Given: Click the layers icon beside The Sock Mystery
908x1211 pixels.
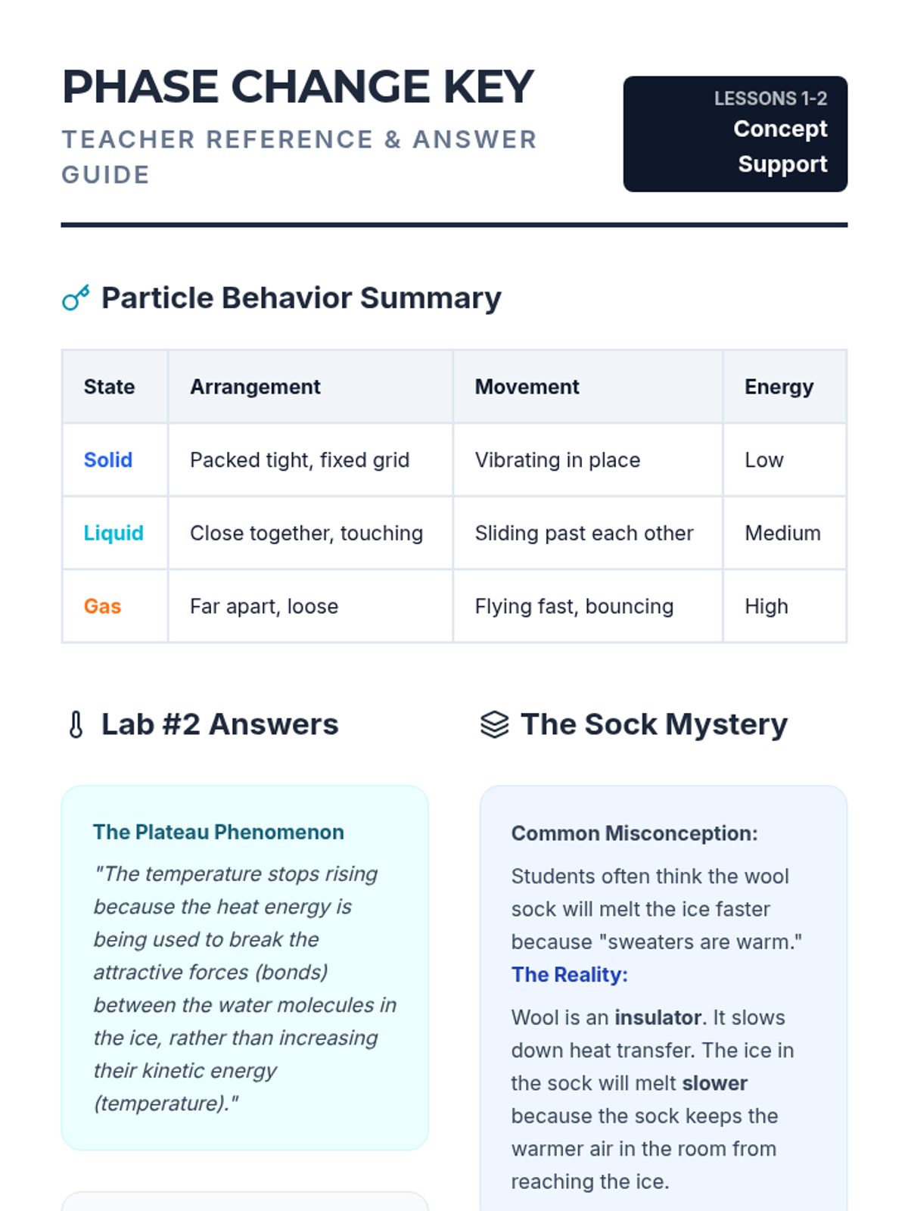Looking at the screenshot, I should pyautogui.click(x=494, y=724).
